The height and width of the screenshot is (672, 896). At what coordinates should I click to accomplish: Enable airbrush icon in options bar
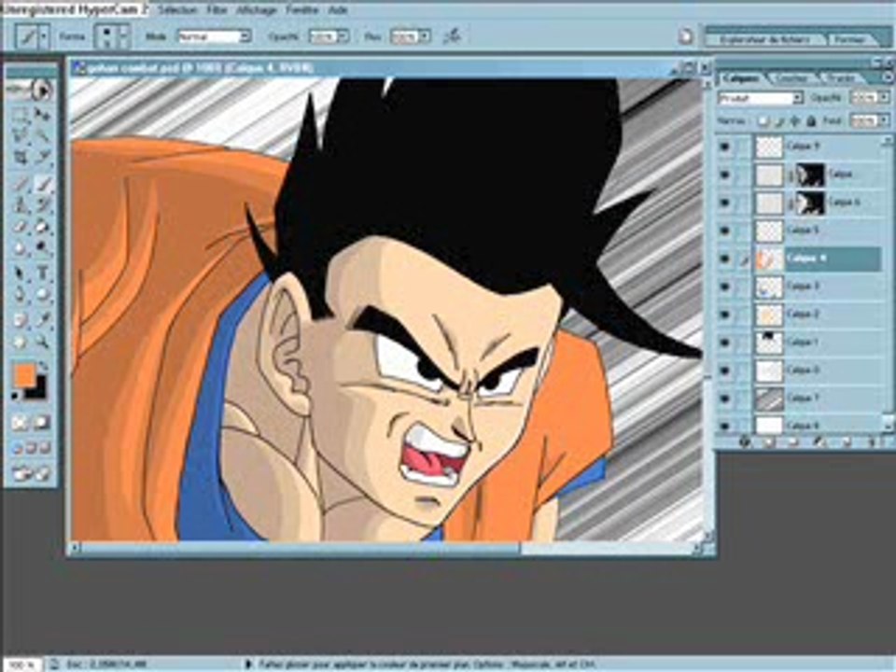pos(453,36)
